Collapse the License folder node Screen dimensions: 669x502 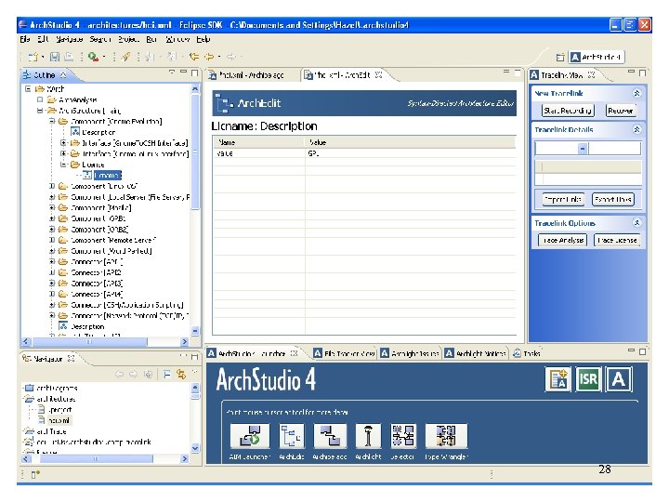point(63,165)
